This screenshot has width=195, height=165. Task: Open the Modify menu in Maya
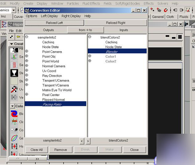15,3
